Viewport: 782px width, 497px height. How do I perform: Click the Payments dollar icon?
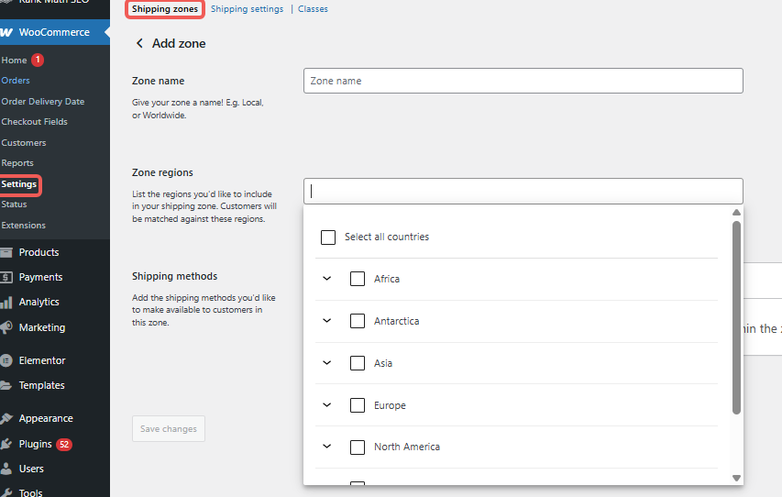[x=6, y=277]
